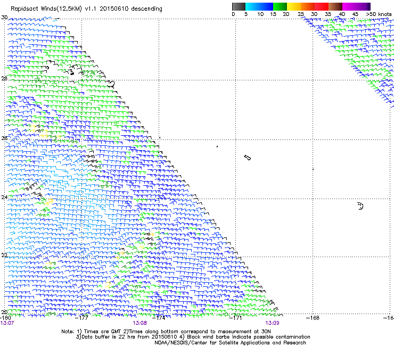
Task: Click the '5' color scale label
Action: [x=246, y=14]
